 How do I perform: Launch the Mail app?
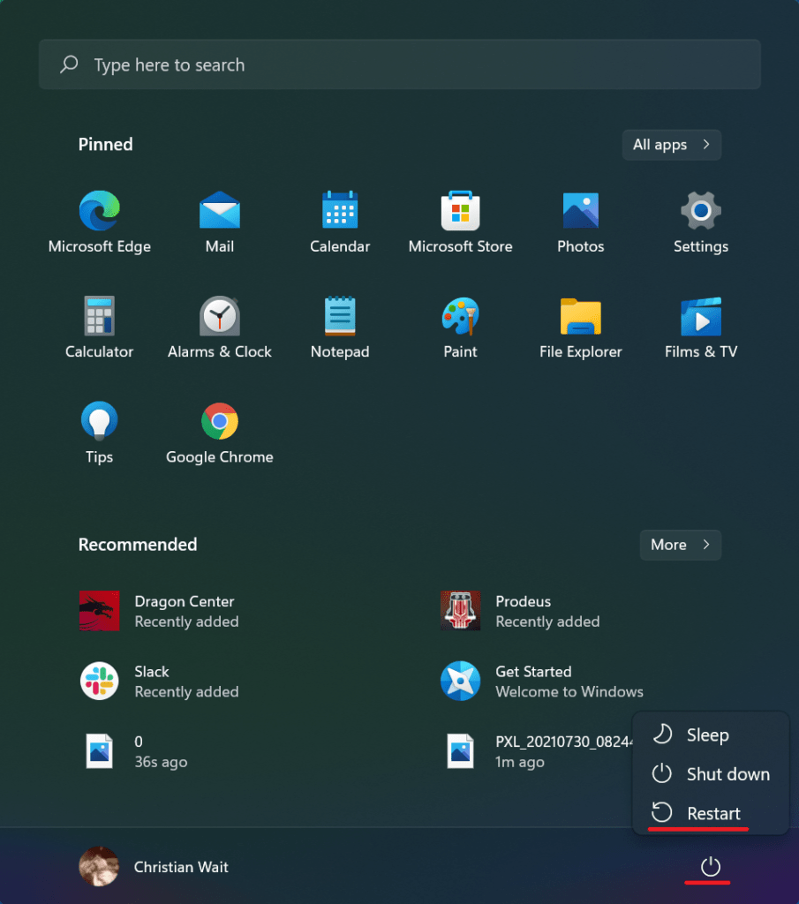(220, 222)
